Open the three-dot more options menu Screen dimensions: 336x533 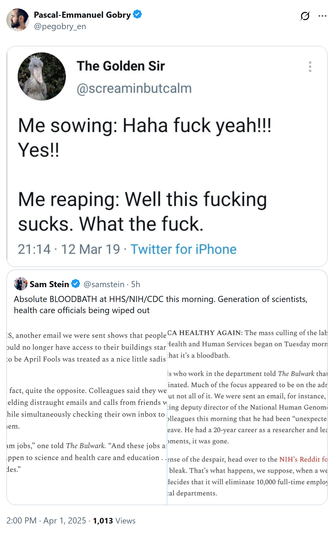[322, 16]
